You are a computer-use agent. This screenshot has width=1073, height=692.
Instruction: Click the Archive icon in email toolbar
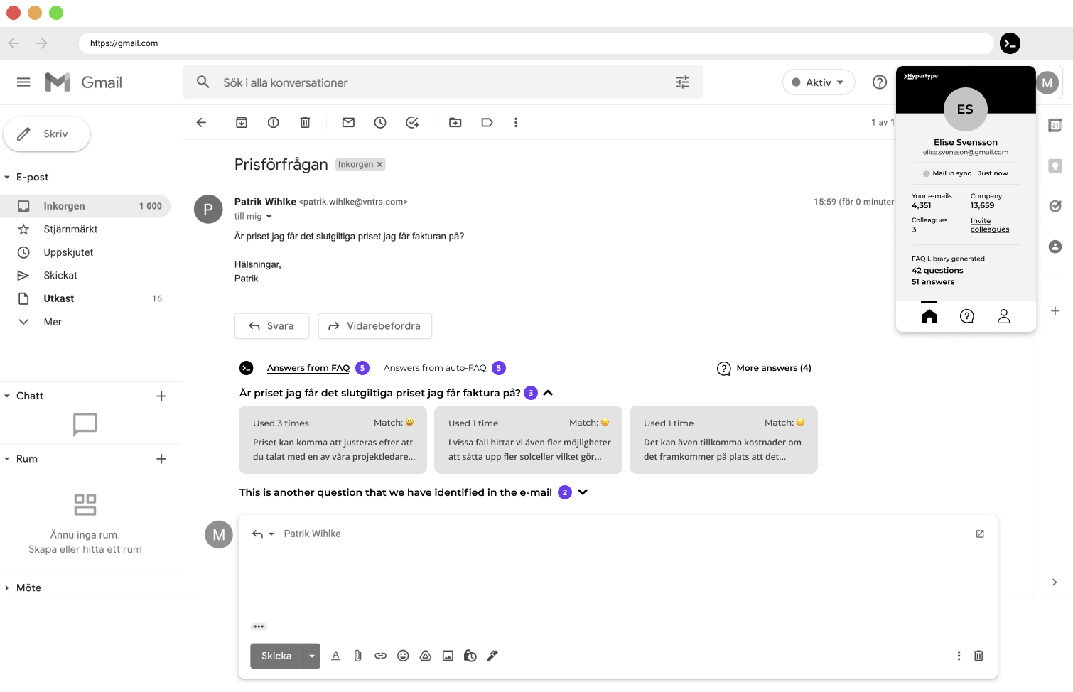[x=242, y=123]
